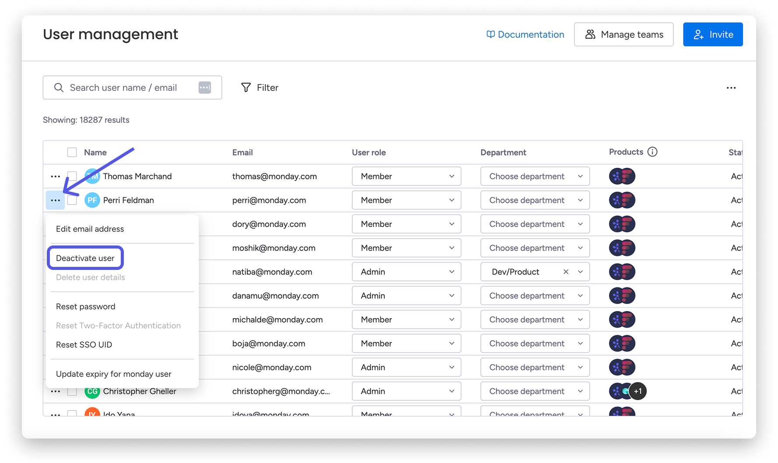This screenshot has height=463, width=778.
Task: Open the three-dot menu for Thomas Marchand
Action: coord(55,176)
